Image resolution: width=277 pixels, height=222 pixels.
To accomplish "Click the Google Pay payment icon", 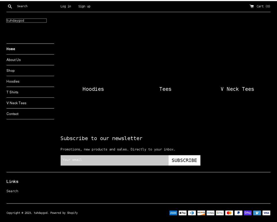I will tap(220, 213).
